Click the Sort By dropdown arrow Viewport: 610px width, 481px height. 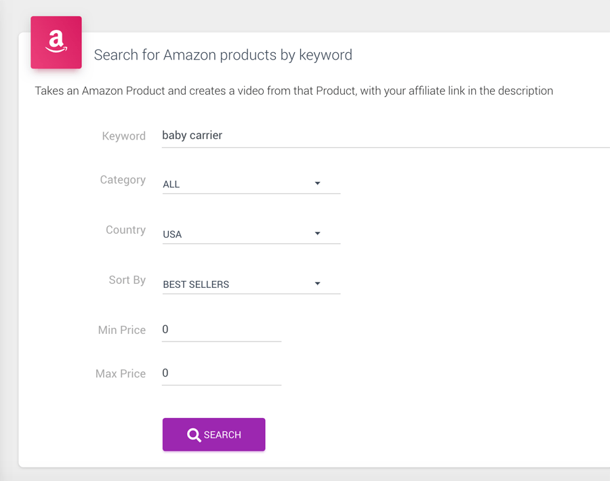pyautogui.click(x=317, y=283)
